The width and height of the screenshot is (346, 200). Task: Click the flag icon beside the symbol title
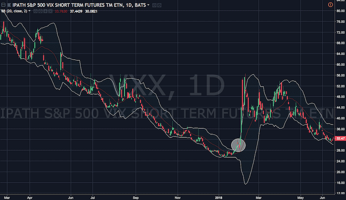(x=9, y=5)
